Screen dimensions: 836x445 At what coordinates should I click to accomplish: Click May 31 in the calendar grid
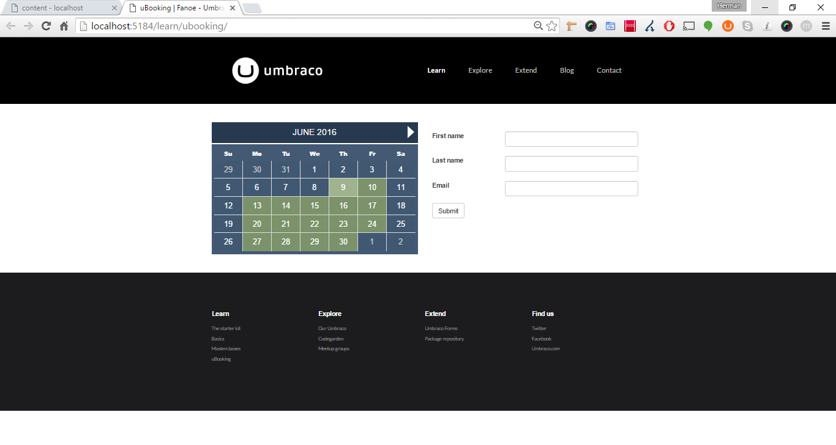point(286,170)
